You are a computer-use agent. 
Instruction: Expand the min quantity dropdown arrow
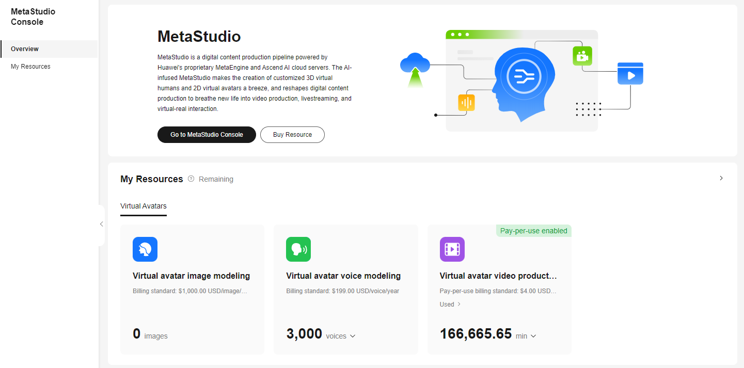(x=533, y=336)
